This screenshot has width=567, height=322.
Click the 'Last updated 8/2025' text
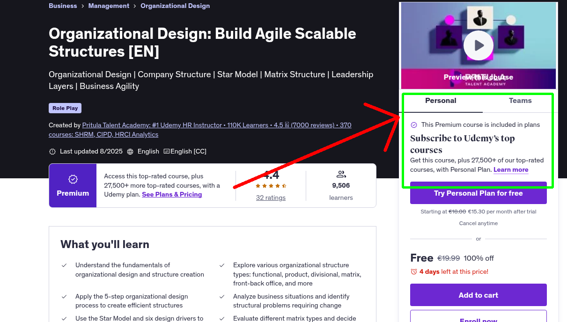coord(91,151)
